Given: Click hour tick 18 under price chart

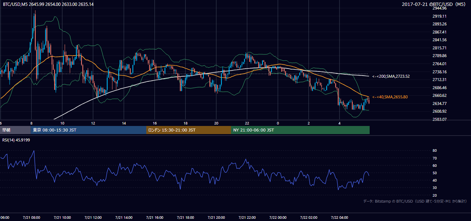Looking at the screenshot, I should click(185, 123).
